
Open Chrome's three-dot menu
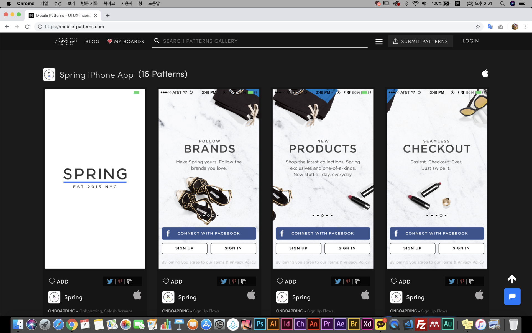click(x=525, y=27)
